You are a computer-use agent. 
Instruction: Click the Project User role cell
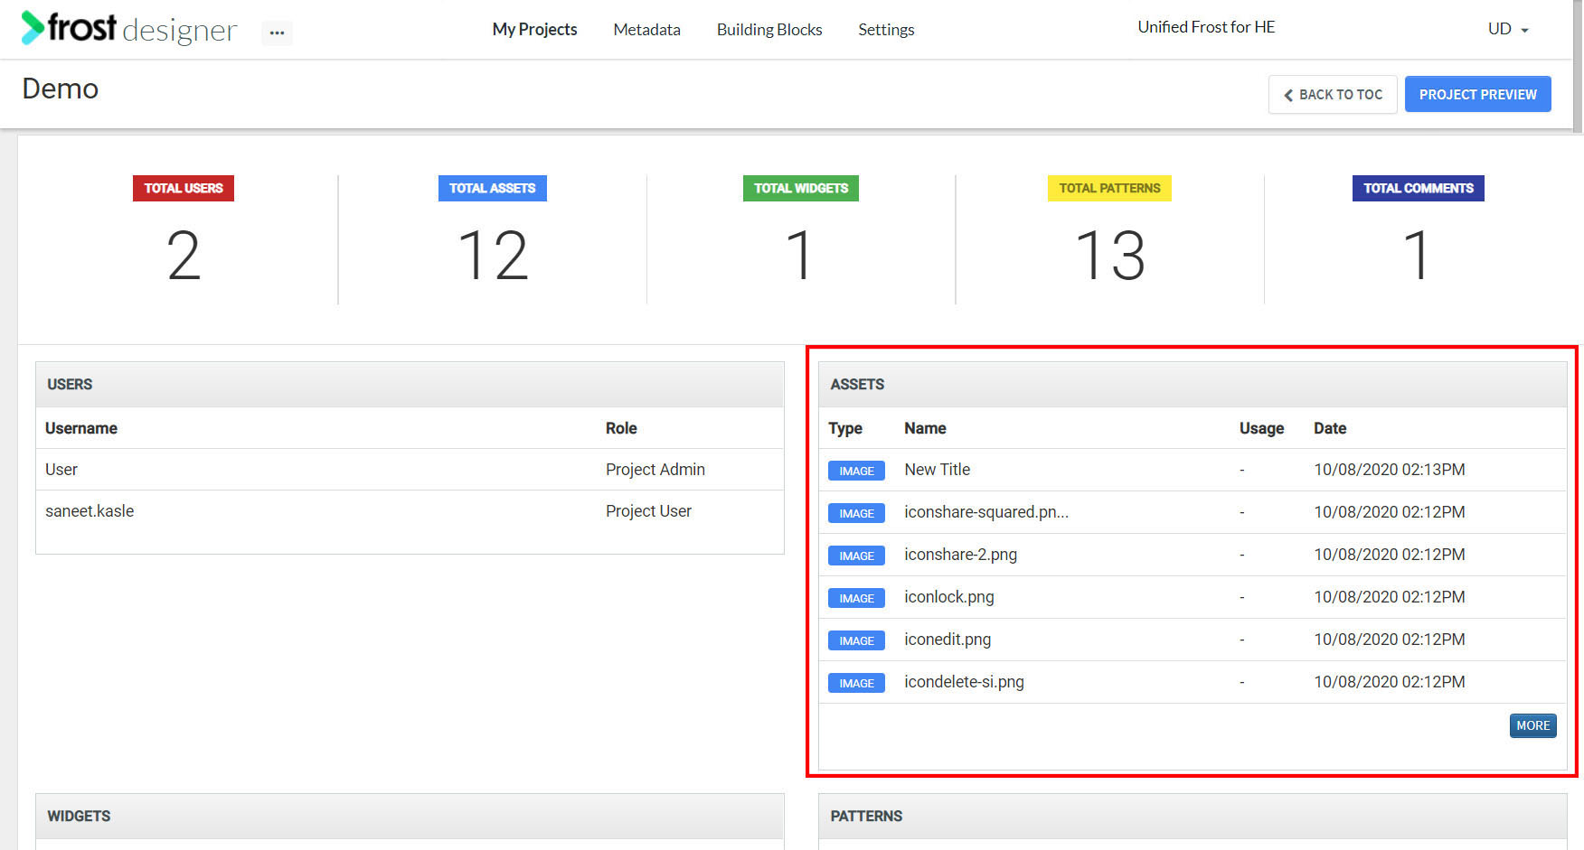pos(648,511)
